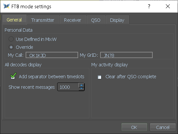This screenshot has height=134, width=178.
Task: Close the FT8 mode settings dialog
Action: tap(168, 6)
